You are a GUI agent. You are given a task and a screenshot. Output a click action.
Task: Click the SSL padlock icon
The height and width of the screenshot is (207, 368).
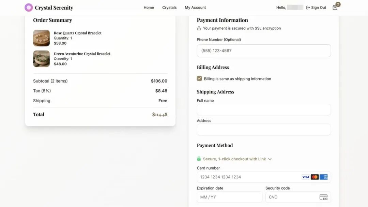pos(199,28)
